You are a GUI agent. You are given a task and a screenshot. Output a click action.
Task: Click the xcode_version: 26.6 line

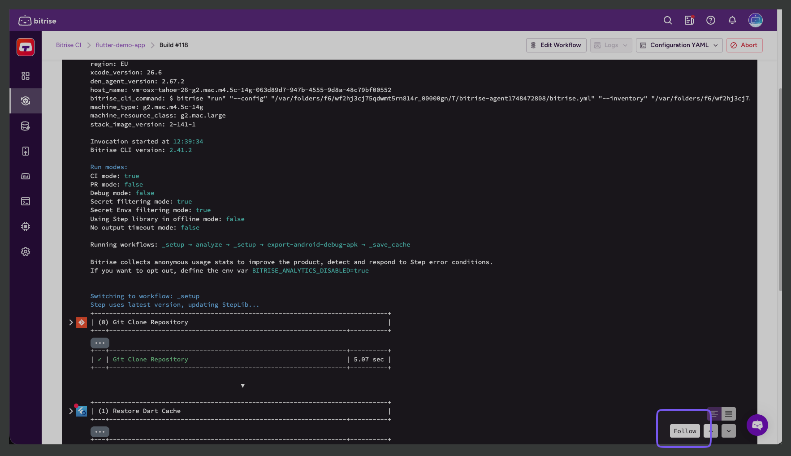(x=126, y=72)
